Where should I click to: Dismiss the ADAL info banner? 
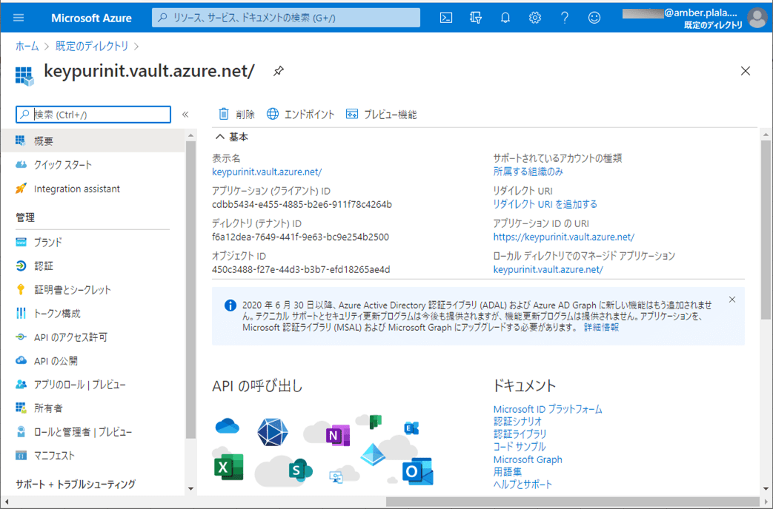click(732, 300)
